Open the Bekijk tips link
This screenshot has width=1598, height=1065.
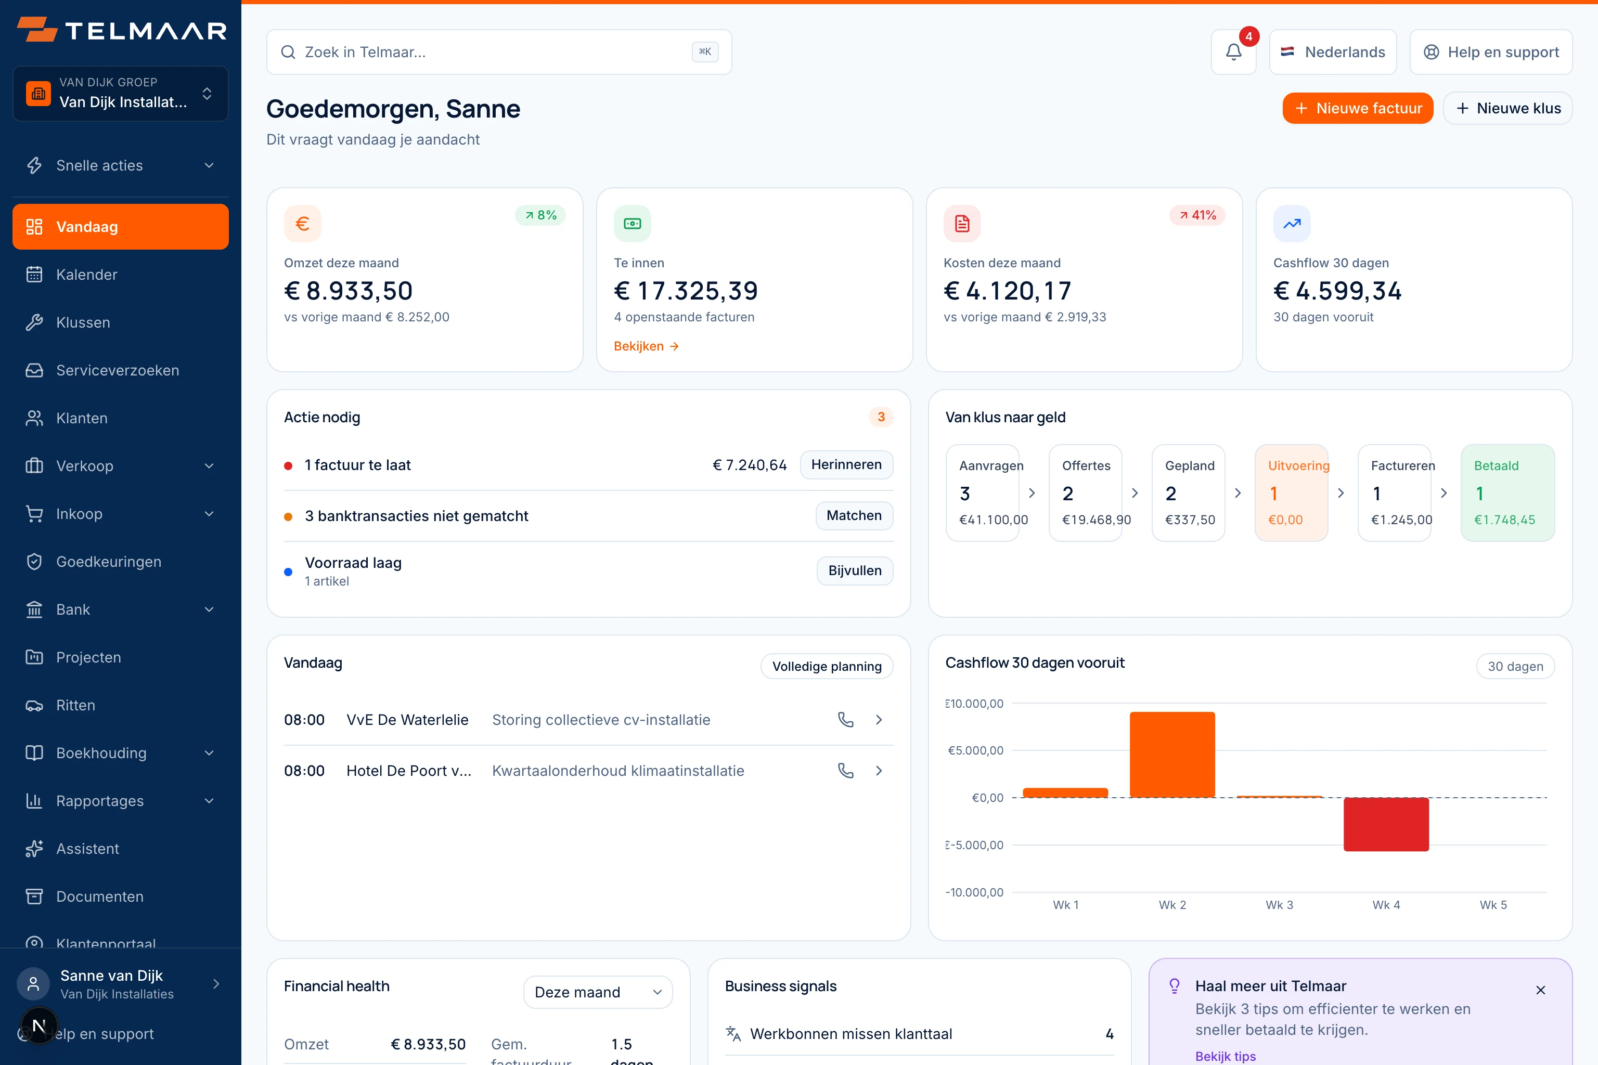[1226, 1056]
